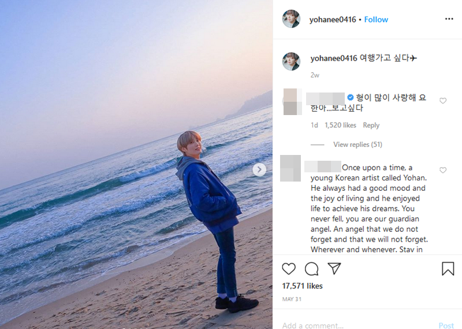This screenshot has height=329, width=462.
Task: Like the post with heart icon
Action: point(289,269)
